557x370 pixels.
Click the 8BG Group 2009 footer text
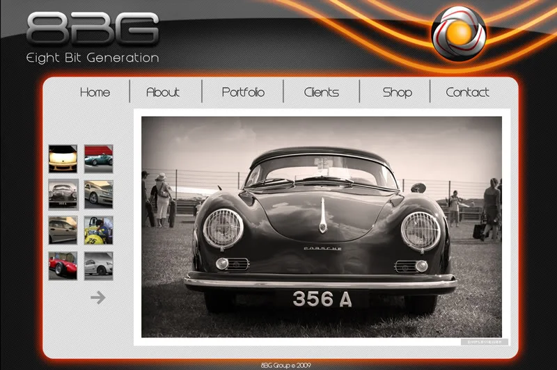[x=286, y=365]
